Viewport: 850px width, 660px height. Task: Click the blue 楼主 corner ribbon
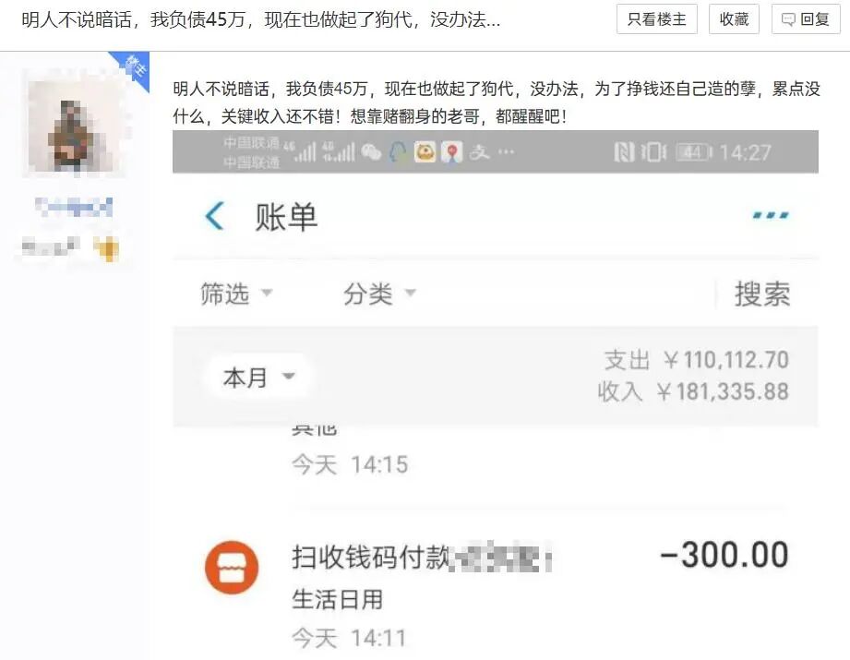132,68
